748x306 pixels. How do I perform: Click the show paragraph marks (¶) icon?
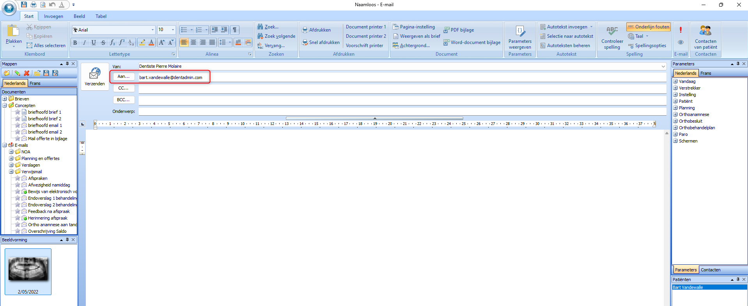[234, 30]
